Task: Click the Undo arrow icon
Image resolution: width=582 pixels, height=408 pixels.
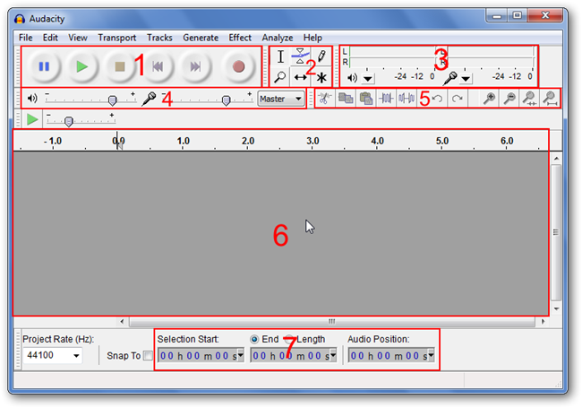Action: point(438,99)
